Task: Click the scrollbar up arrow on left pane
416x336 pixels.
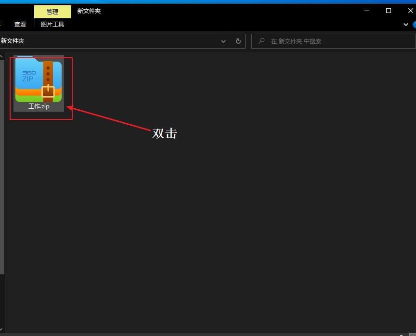Action: pyautogui.click(x=1, y=56)
